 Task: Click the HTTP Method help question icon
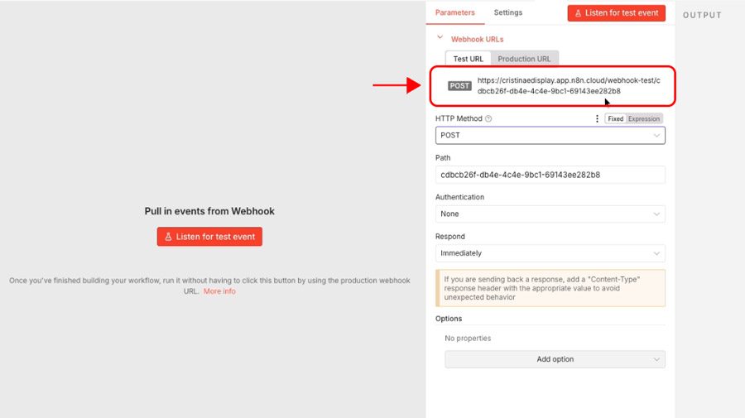(488, 119)
